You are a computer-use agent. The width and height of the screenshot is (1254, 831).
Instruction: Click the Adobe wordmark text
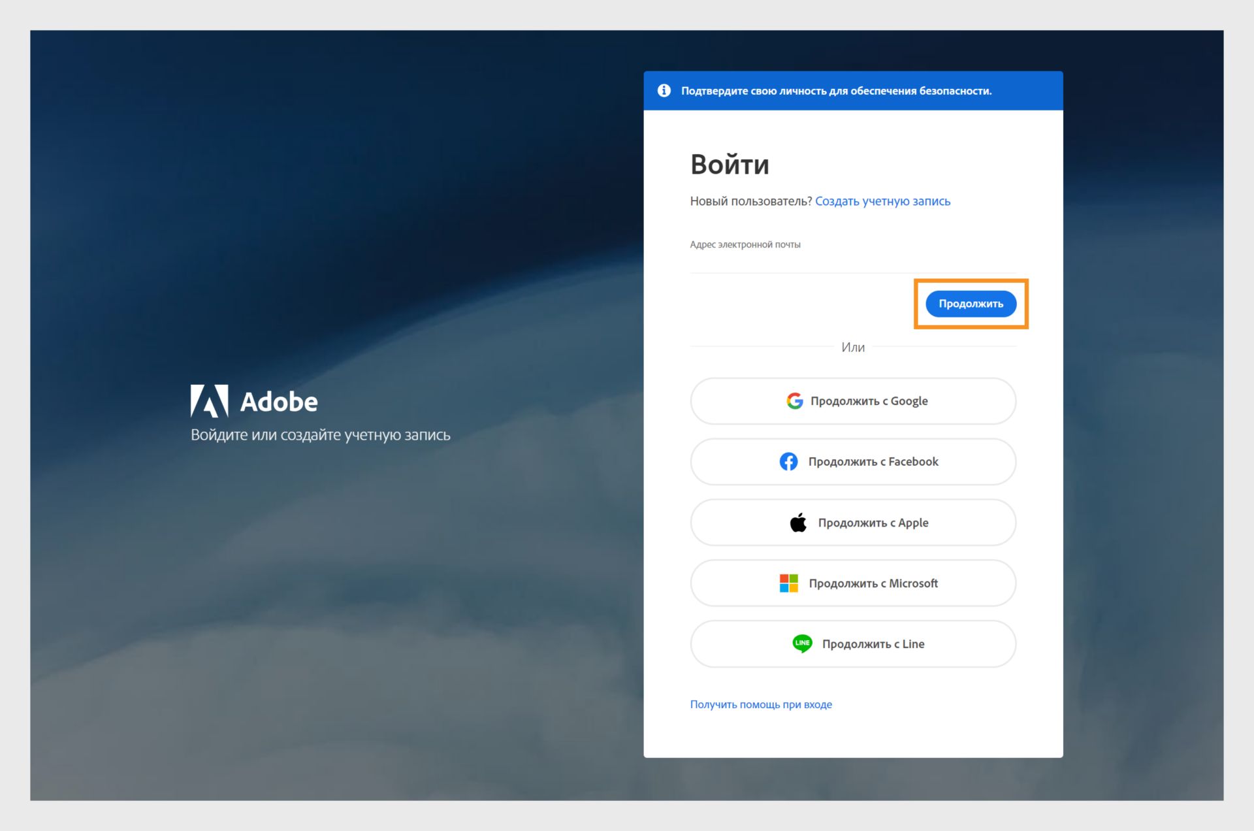click(x=279, y=402)
